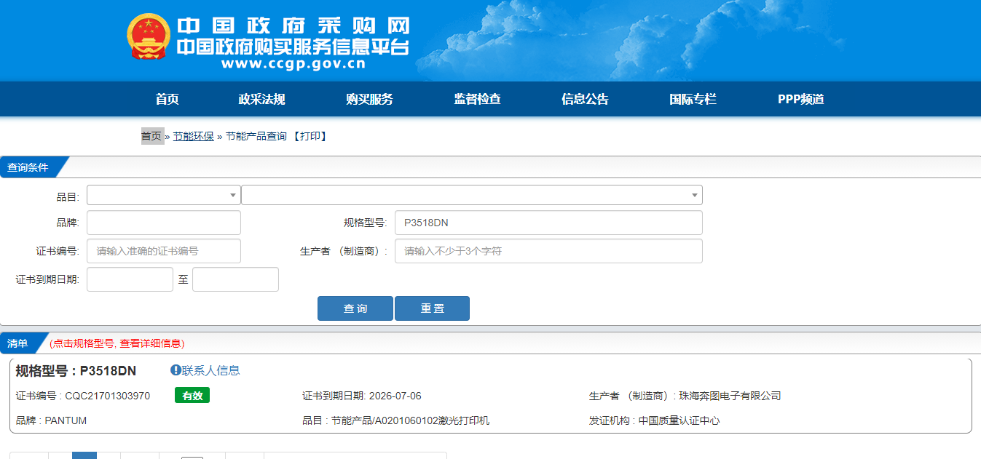Expand the first 品目 category dropdown
The width and height of the screenshot is (981, 459).
(163, 195)
